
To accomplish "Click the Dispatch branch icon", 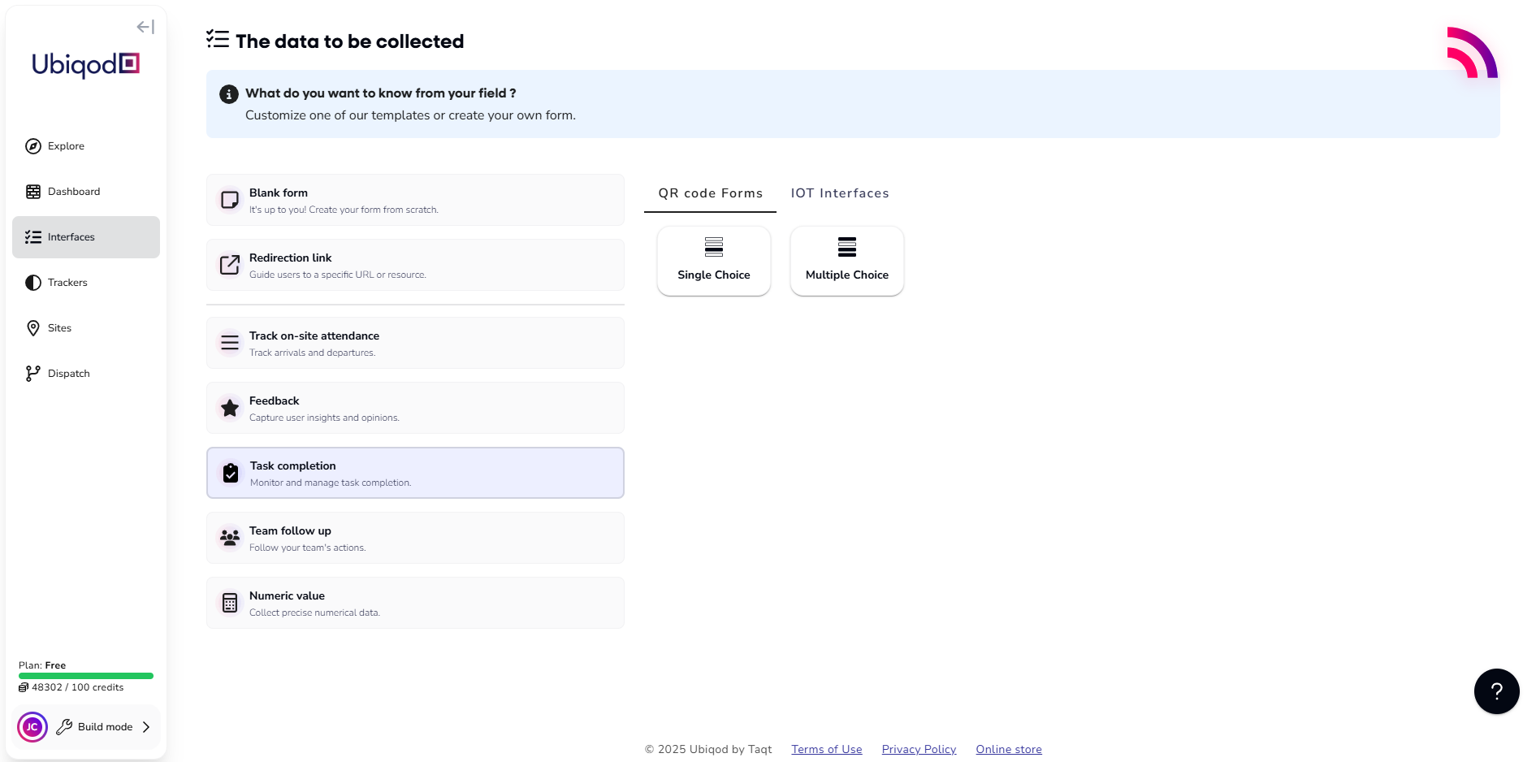I will [33, 374].
